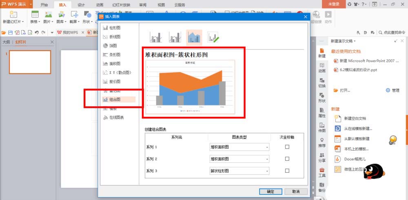The image size is (408, 200).
Task: Switch to 审阅 ribbon tab
Action: 142,4
